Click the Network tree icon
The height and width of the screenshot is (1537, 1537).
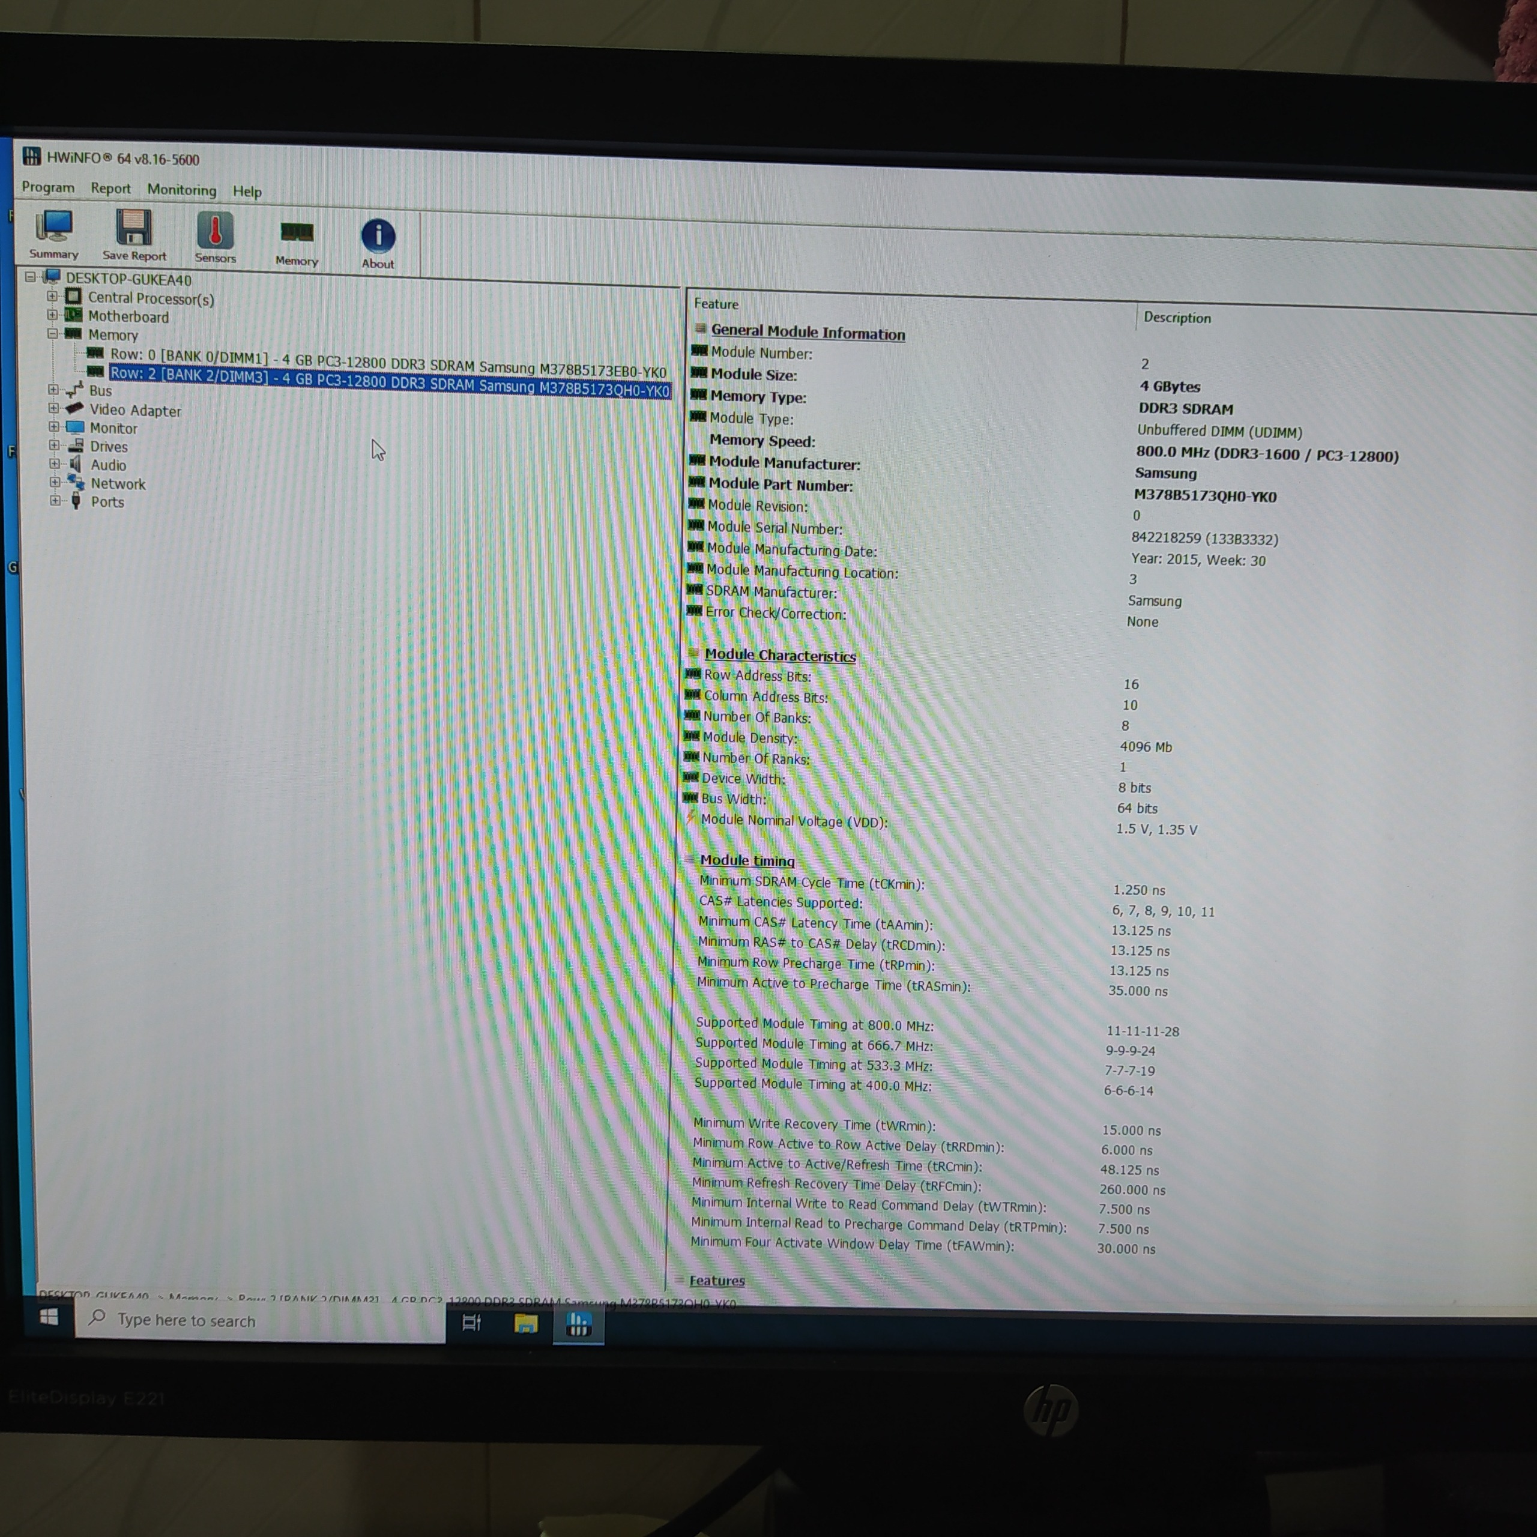(x=76, y=482)
